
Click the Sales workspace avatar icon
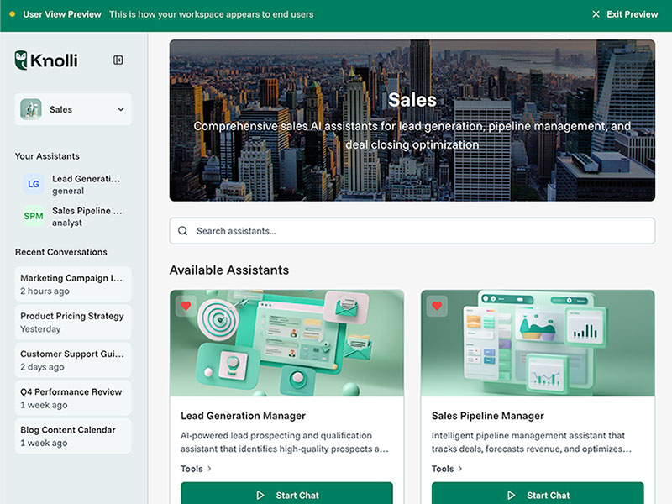pyautogui.click(x=31, y=109)
